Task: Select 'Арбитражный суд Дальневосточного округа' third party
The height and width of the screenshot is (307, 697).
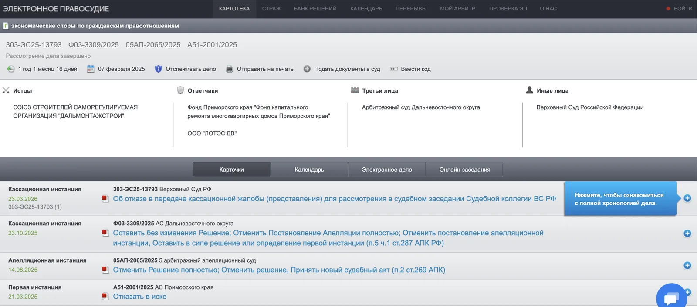Action: coord(421,107)
